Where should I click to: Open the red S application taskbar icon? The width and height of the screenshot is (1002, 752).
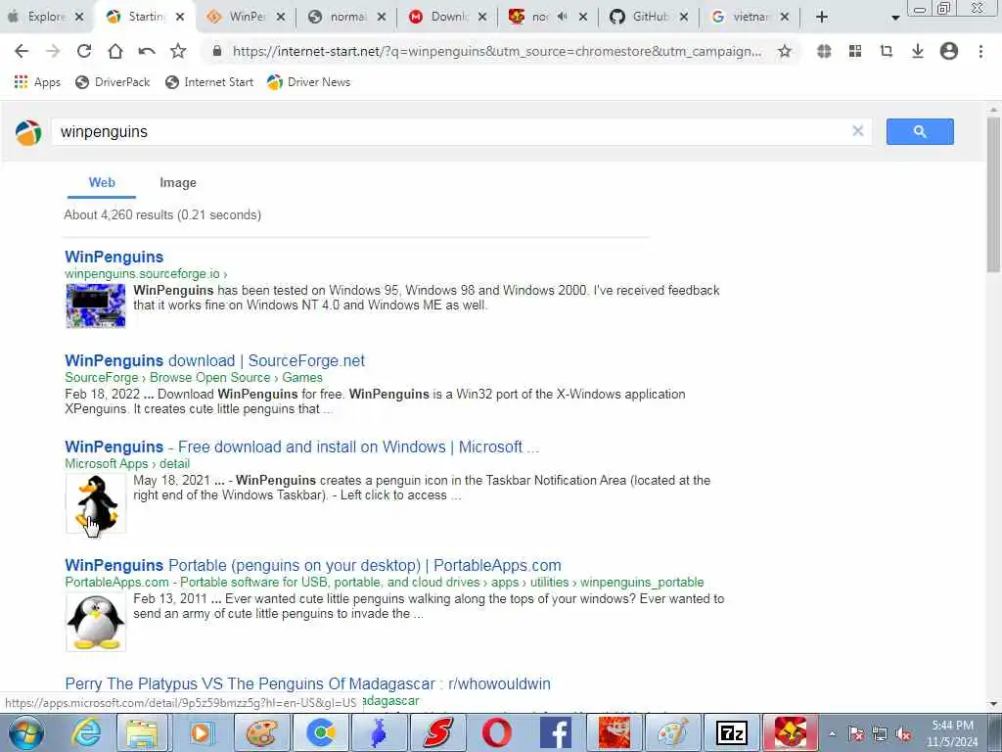(x=437, y=732)
